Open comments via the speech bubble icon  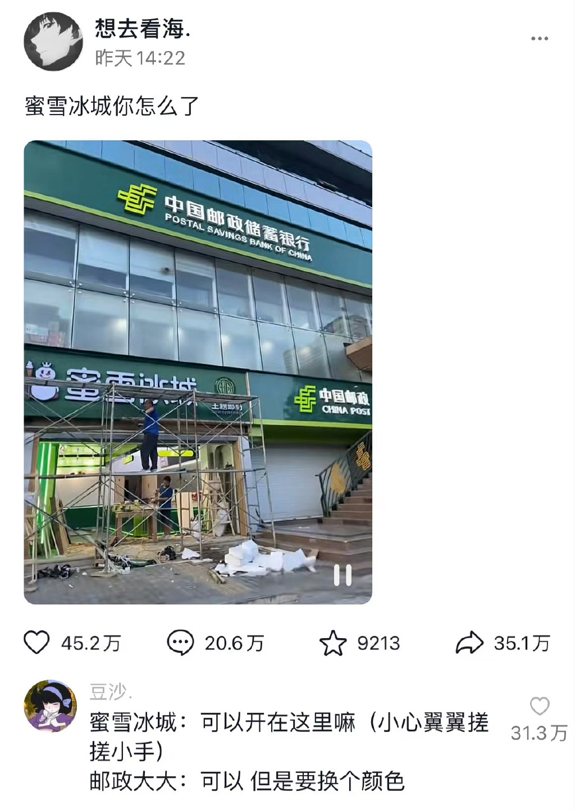click(x=180, y=643)
